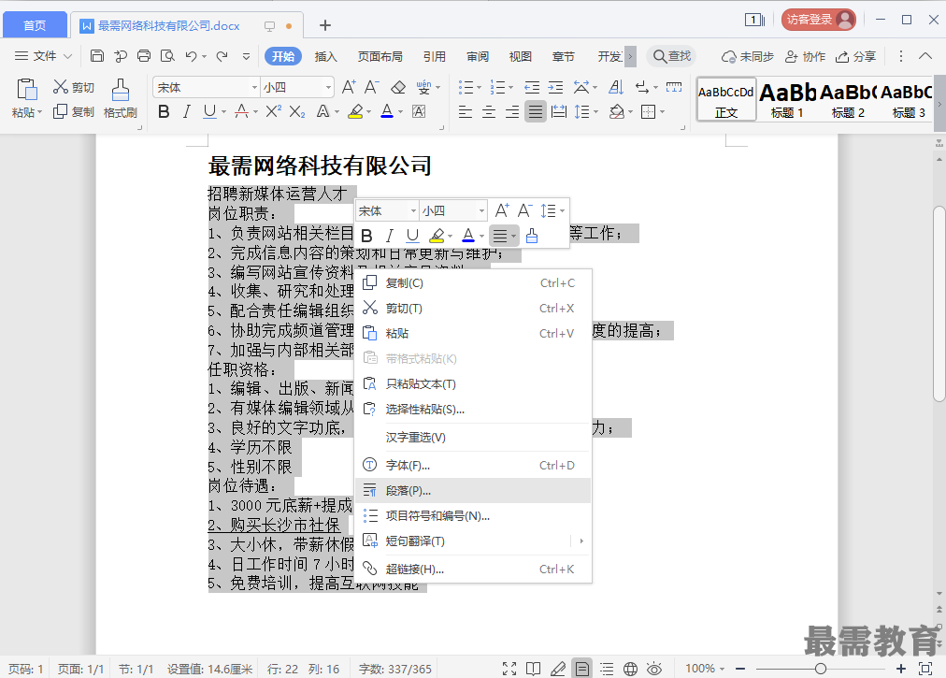Click the Undo arrow icon
Image resolution: width=946 pixels, height=678 pixels.
tap(192, 56)
